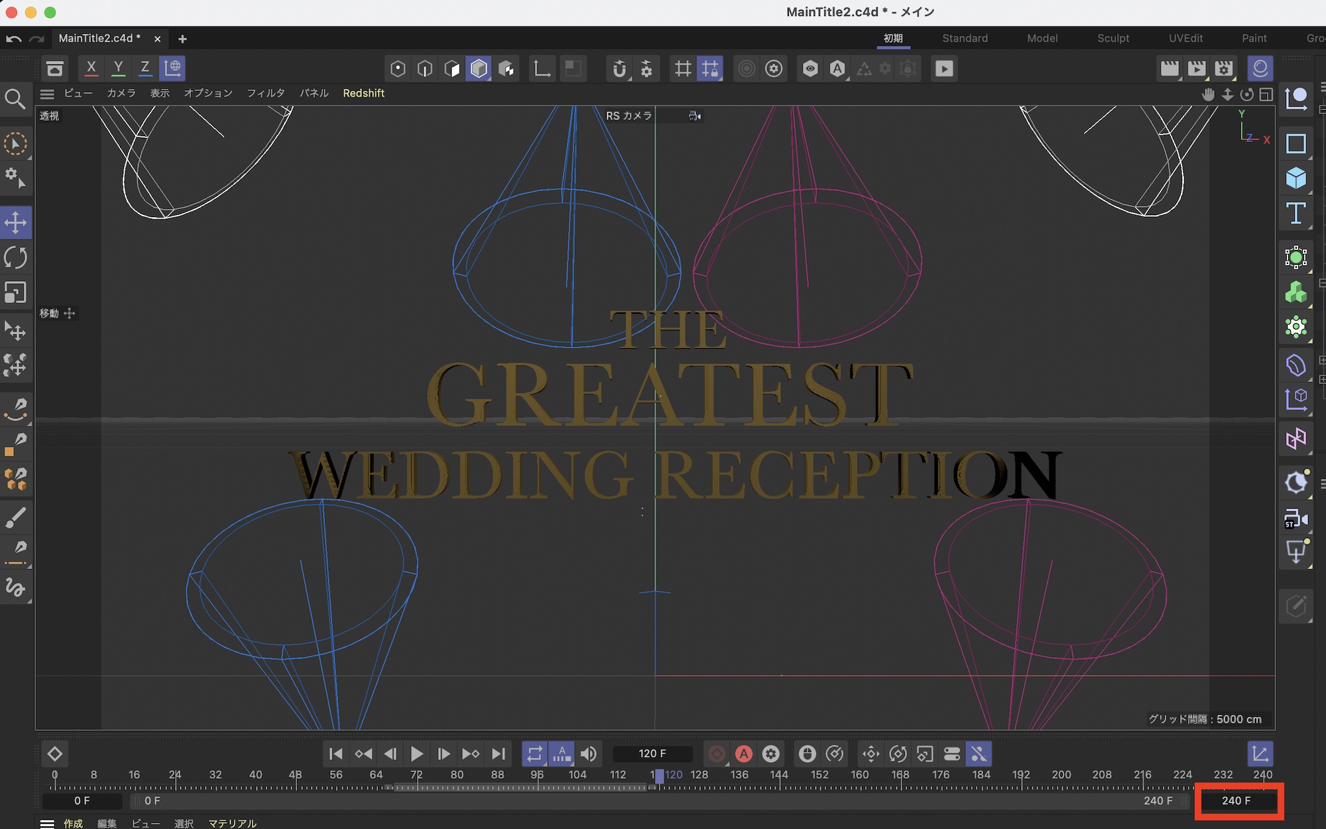Viewport: 1326px width, 829px height.
Task: Enable autokeying with the A button
Action: pos(744,754)
